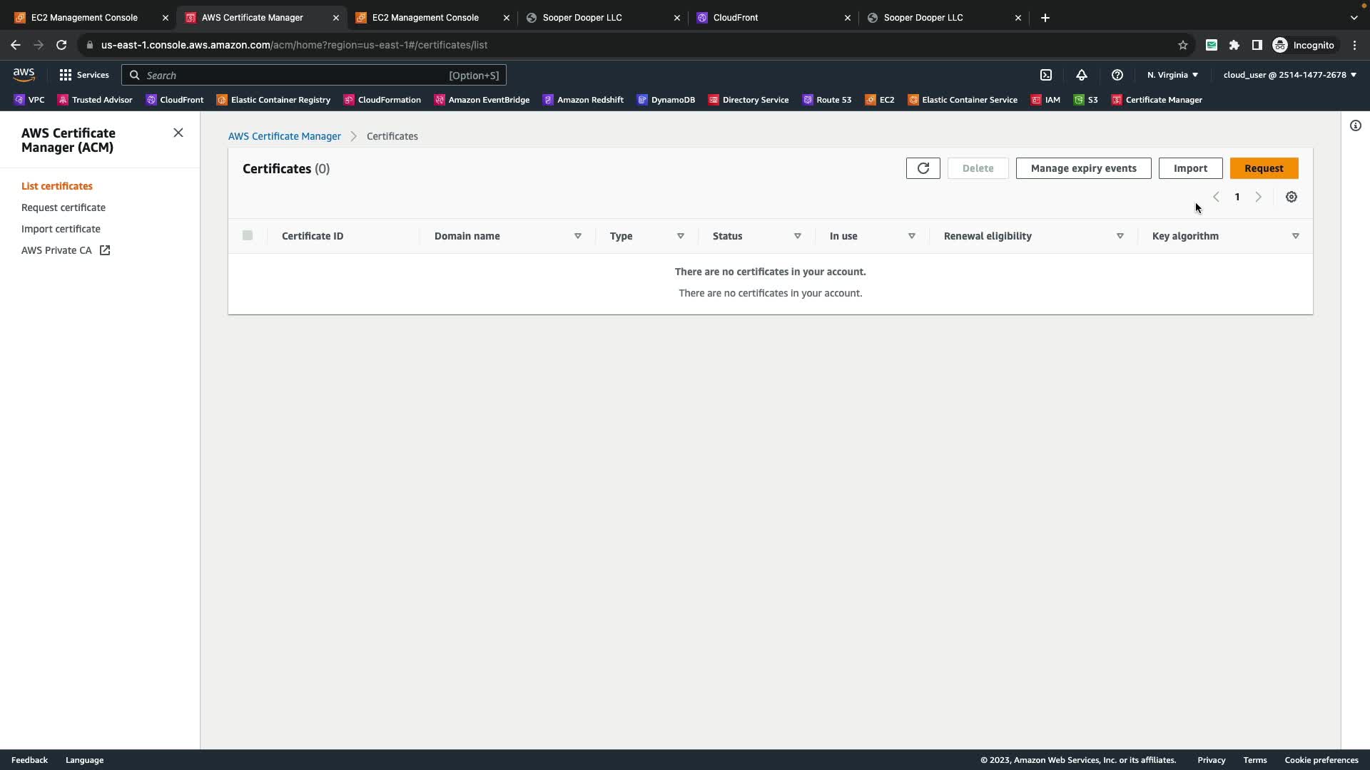Open AWS CloudShell icon in header
The width and height of the screenshot is (1370, 770).
pos(1046,75)
